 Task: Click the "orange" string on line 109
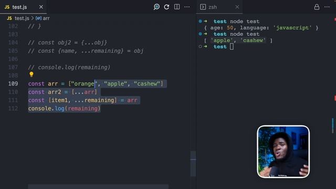(x=84, y=83)
